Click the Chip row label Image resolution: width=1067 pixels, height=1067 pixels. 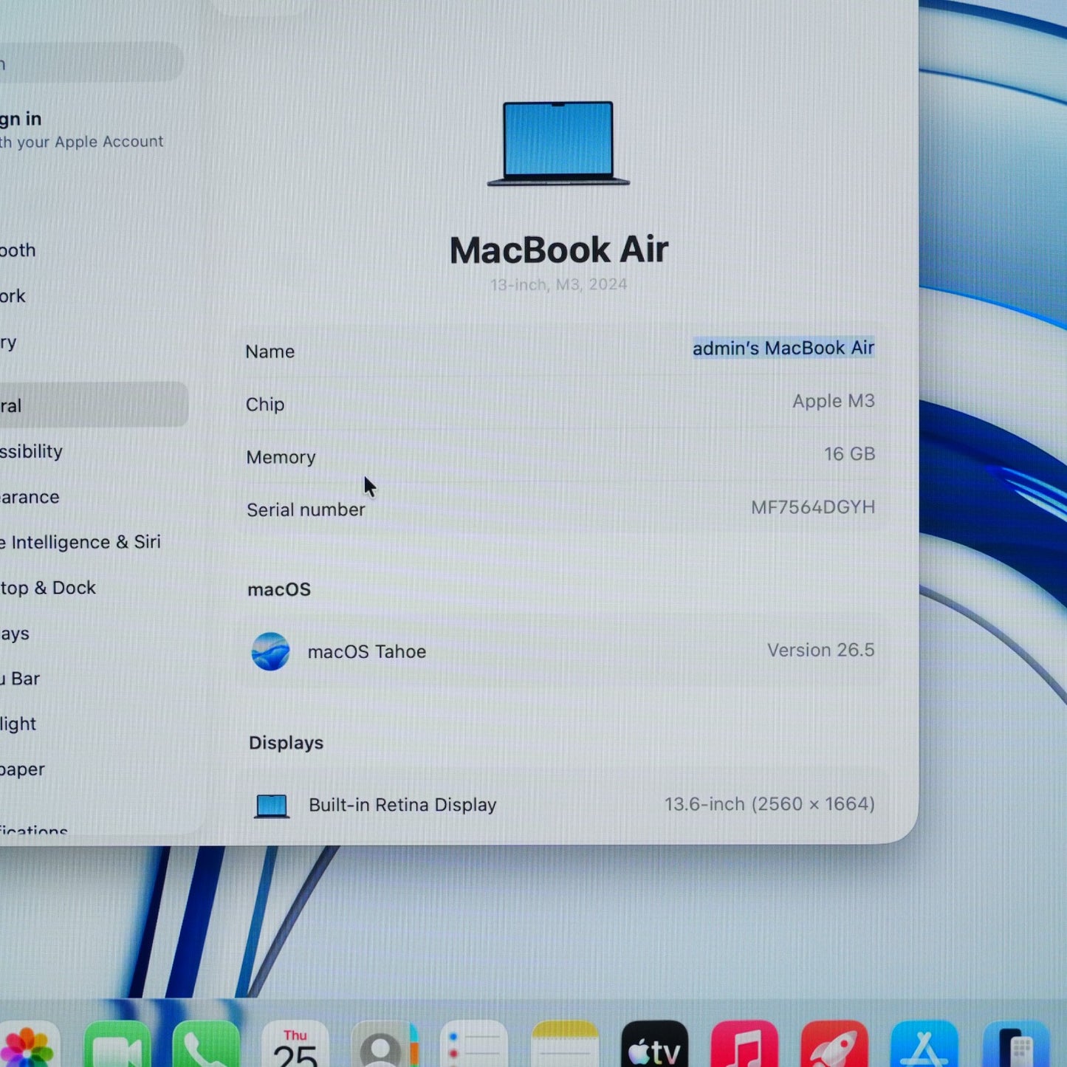(x=265, y=405)
